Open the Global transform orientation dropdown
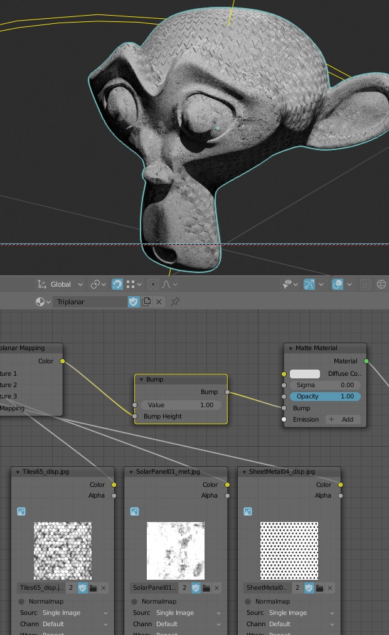 pos(60,284)
